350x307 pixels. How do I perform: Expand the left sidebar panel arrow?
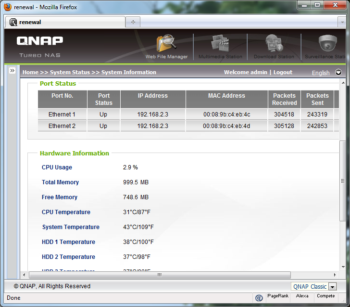12,71
